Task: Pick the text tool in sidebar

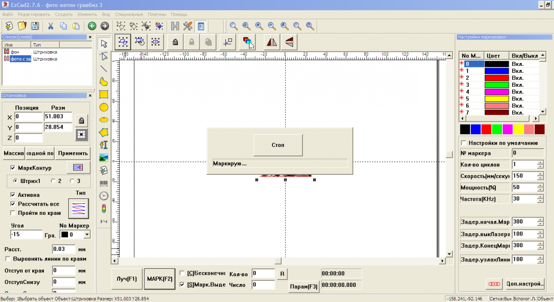Action: tap(104, 145)
